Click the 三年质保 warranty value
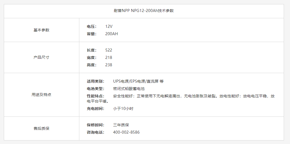The height and width of the screenshot is (144, 290). click(x=121, y=125)
